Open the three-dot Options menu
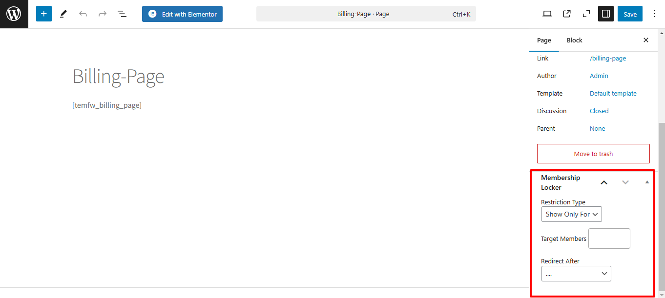Screen dimensions: 665x298 click(x=655, y=14)
